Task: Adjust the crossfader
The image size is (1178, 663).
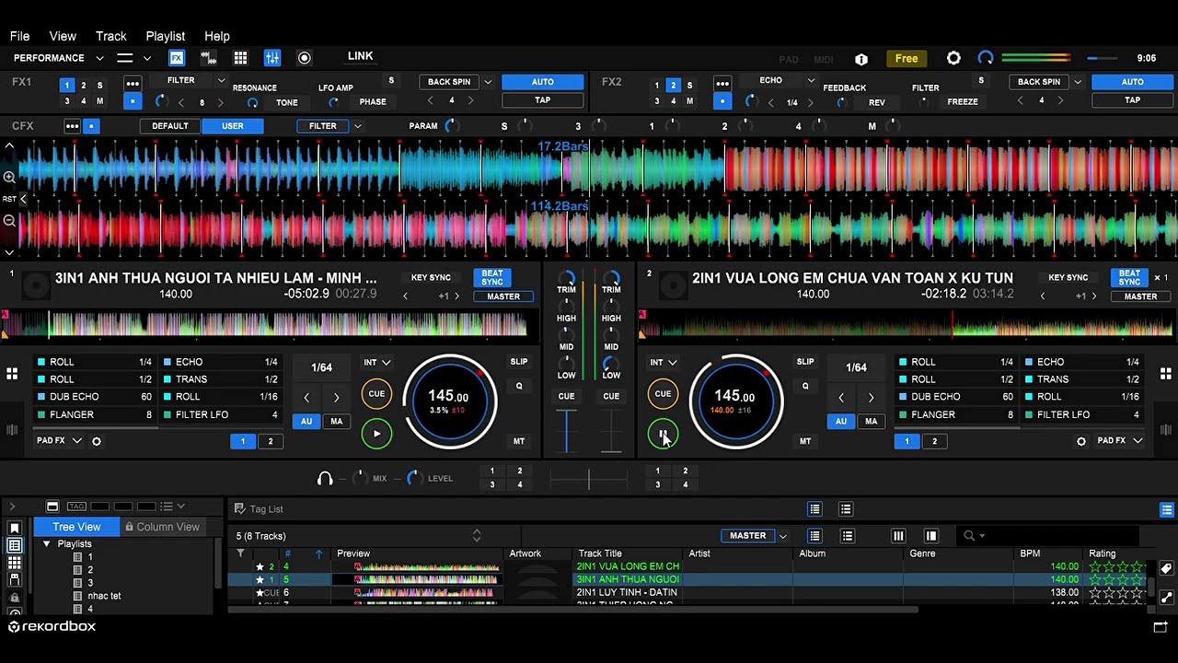Action: (x=589, y=478)
